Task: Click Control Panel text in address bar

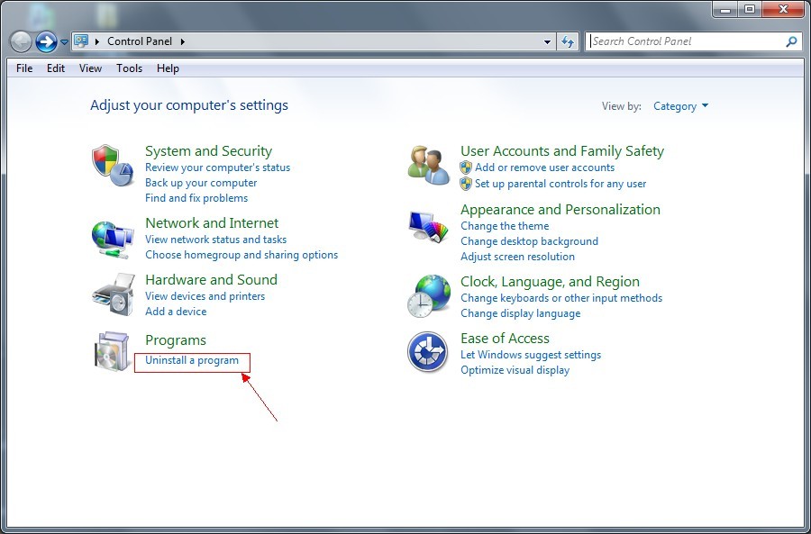Action: (x=140, y=41)
